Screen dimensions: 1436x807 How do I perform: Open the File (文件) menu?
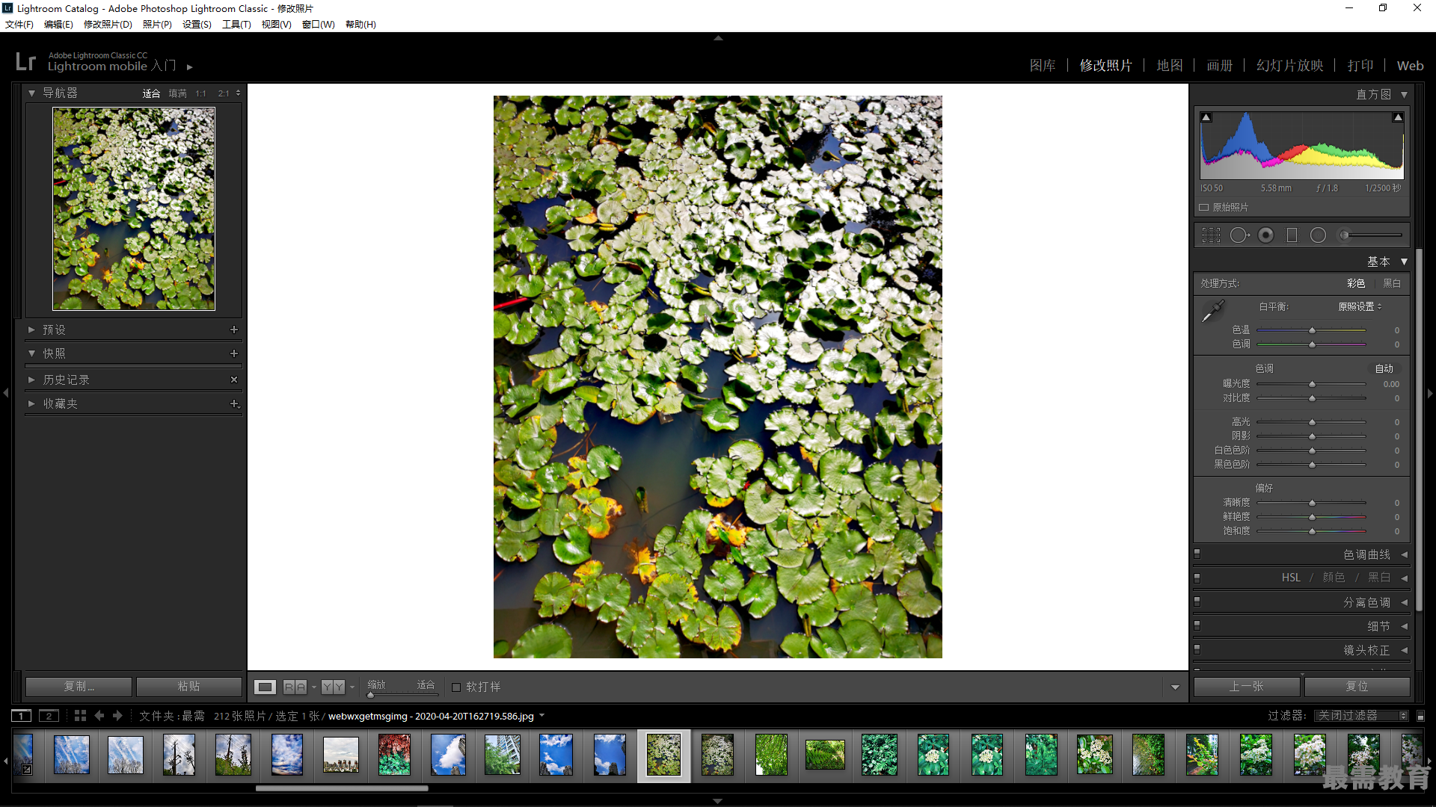(19, 24)
